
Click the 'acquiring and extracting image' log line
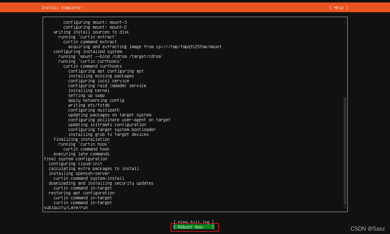pos(145,47)
